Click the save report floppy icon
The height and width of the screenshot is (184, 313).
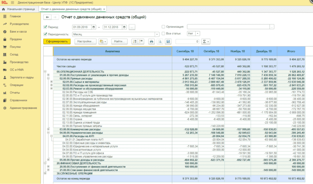click(168, 41)
